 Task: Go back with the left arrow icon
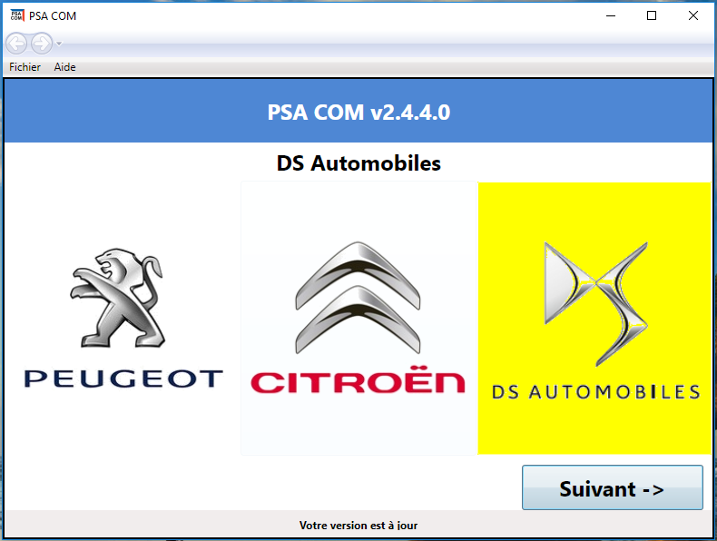(16, 44)
